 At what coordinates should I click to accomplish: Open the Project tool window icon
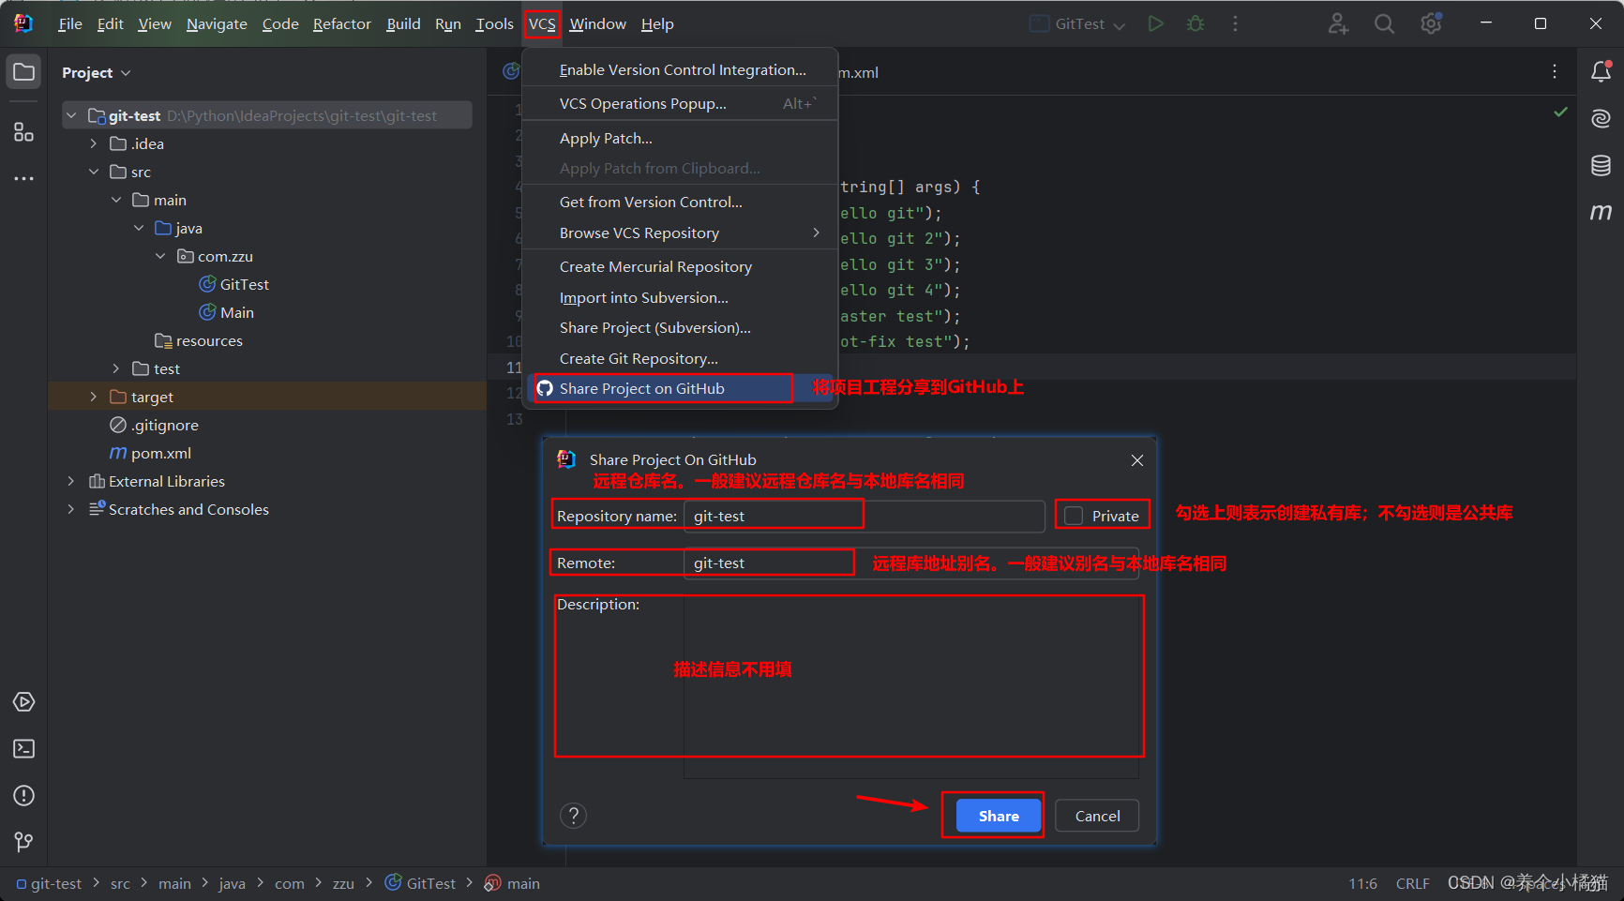pyautogui.click(x=24, y=72)
